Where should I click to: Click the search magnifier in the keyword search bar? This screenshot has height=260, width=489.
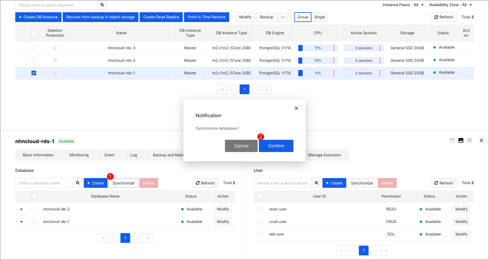coord(102,5)
